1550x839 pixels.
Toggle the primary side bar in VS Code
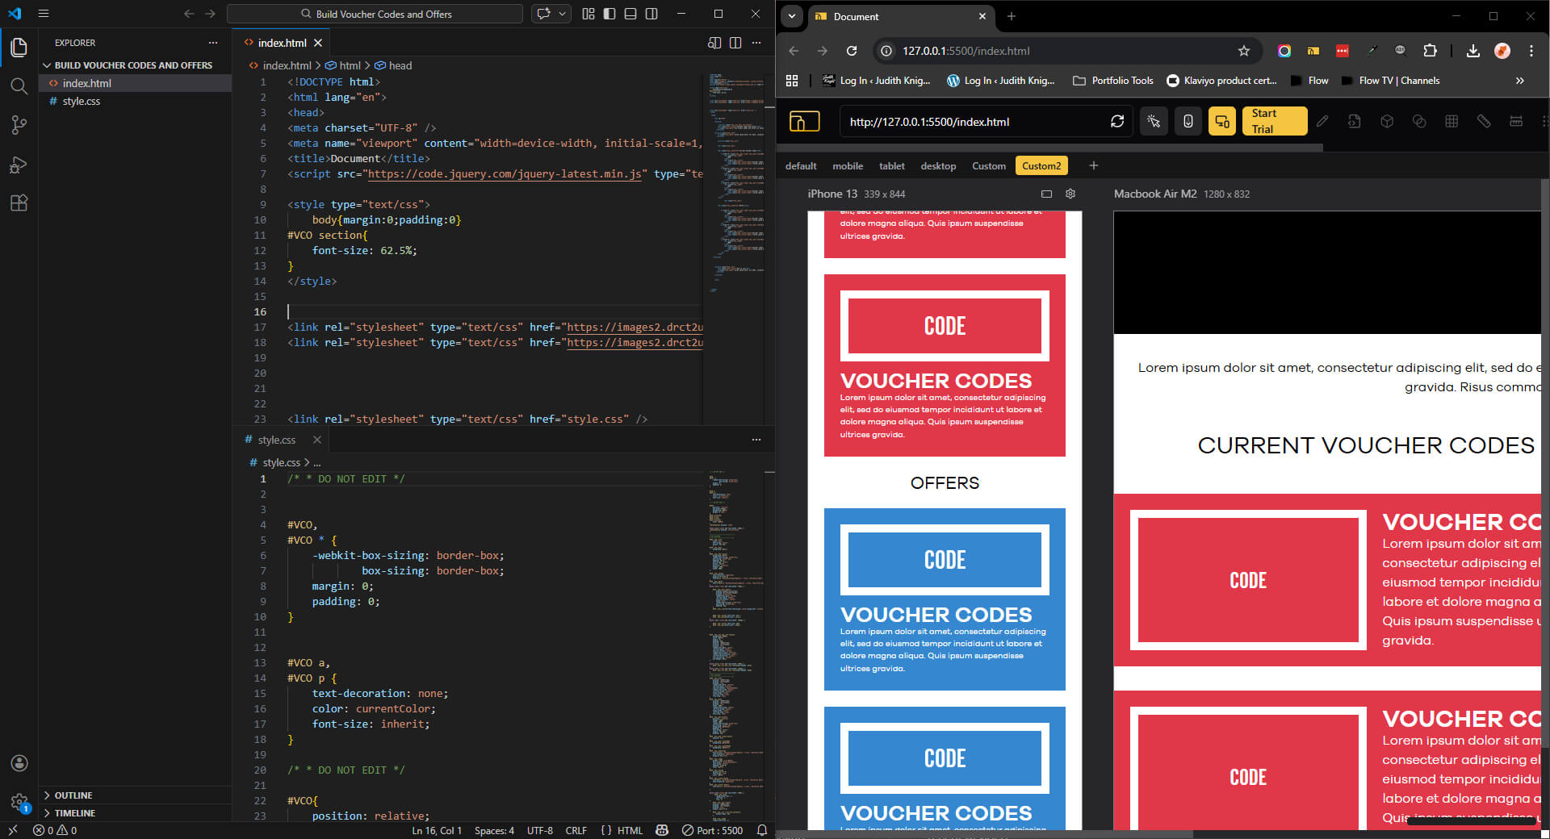point(610,14)
